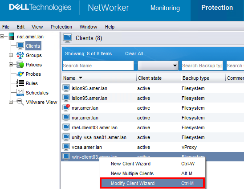The width and height of the screenshot is (244, 189).
Task: Select the nsr.amer.lan server icon in tree
Action: click(x=12, y=36)
